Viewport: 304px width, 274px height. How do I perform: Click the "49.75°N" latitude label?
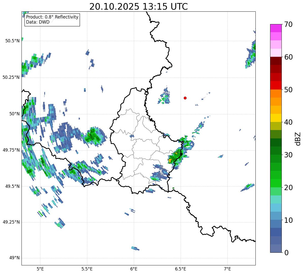click(x=11, y=150)
